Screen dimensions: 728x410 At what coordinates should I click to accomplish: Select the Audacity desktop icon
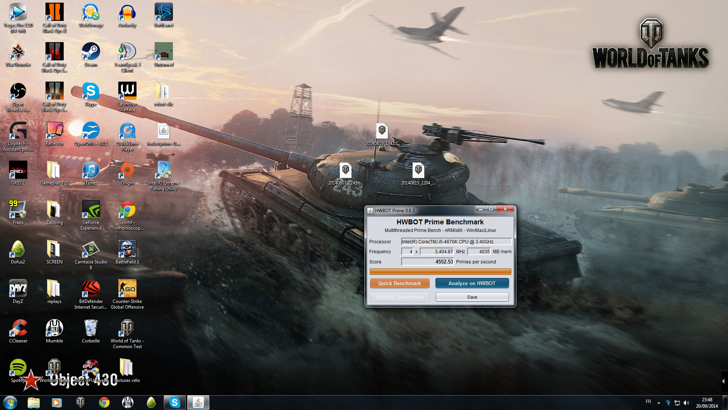pyautogui.click(x=127, y=15)
